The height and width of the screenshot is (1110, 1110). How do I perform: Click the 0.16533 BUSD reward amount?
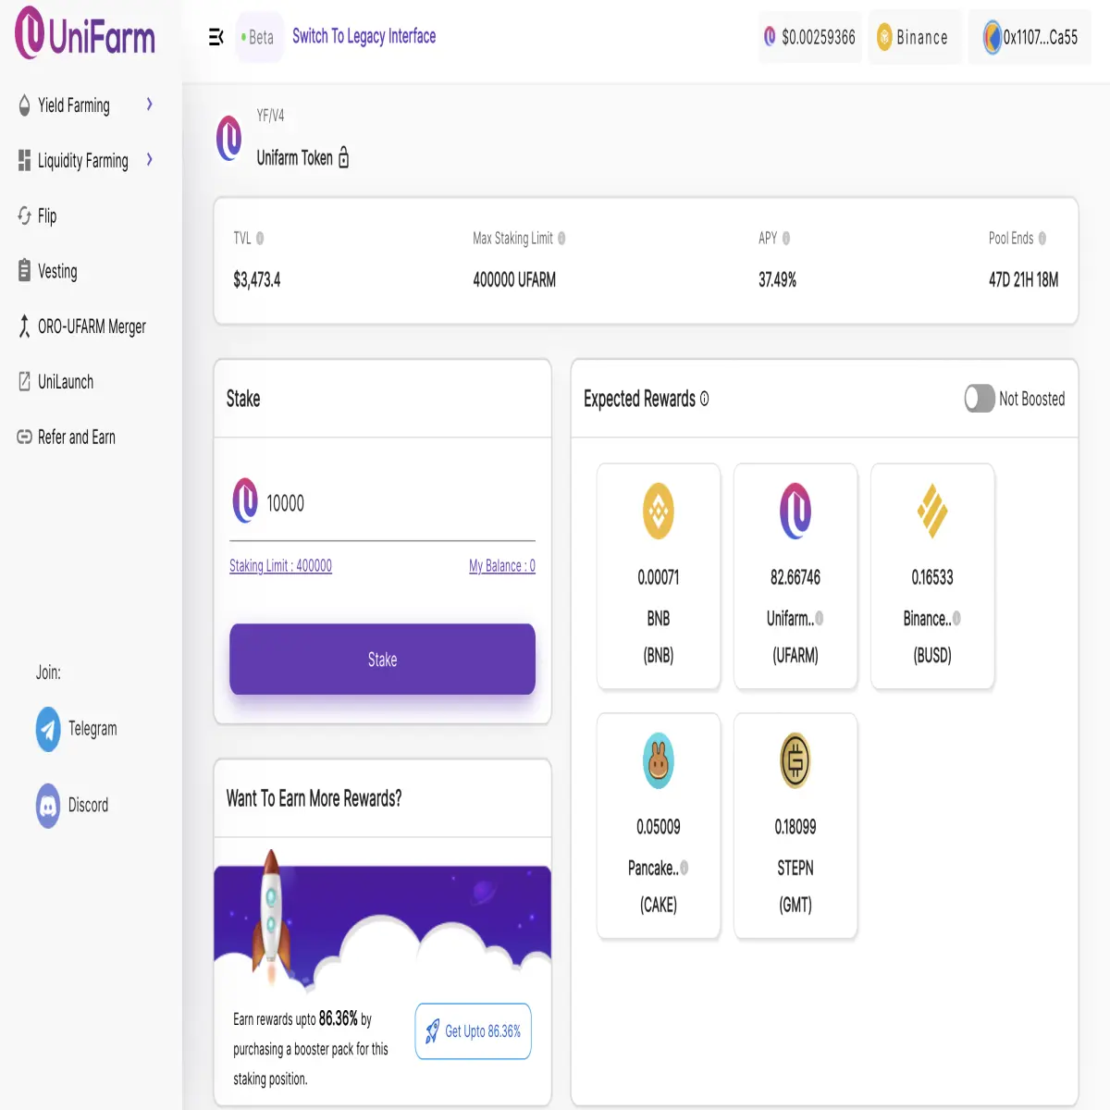[x=932, y=577]
